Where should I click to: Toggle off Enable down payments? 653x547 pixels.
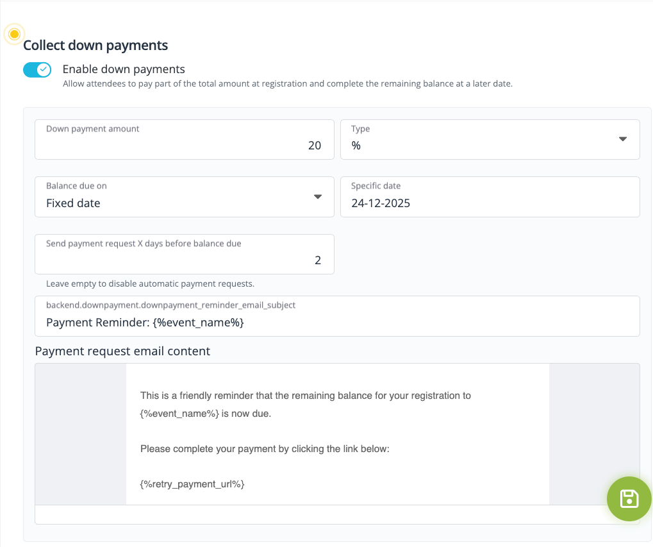[x=37, y=69]
